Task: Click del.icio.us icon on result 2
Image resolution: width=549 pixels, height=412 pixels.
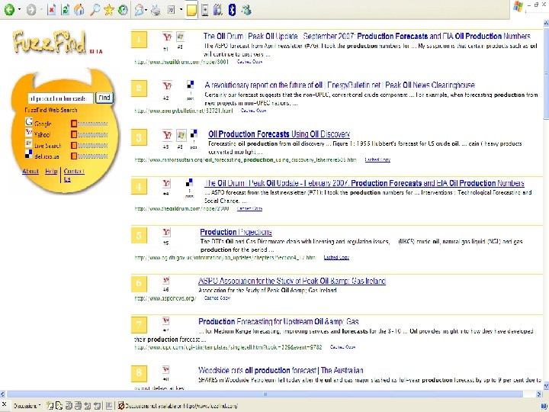Action: 190,85
